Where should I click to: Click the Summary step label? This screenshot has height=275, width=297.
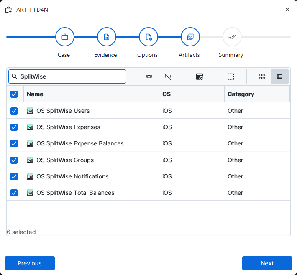[231, 55]
